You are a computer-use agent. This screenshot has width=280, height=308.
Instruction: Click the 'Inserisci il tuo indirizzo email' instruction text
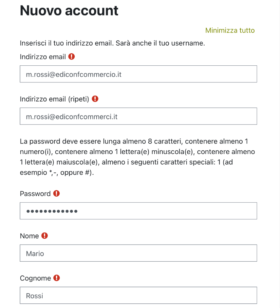point(112,43)
